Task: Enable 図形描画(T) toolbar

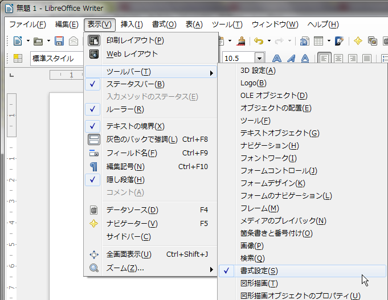Action: (303, 283)
